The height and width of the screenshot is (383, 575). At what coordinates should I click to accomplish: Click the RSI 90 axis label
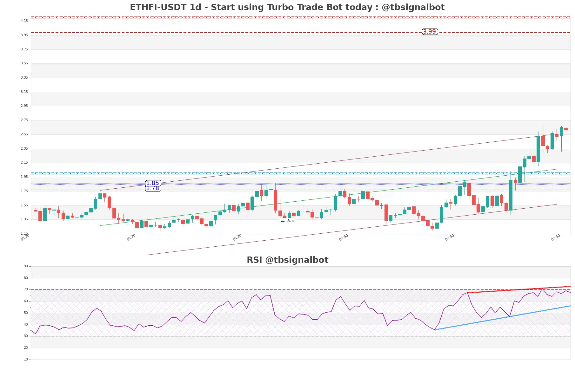point(26,266)
